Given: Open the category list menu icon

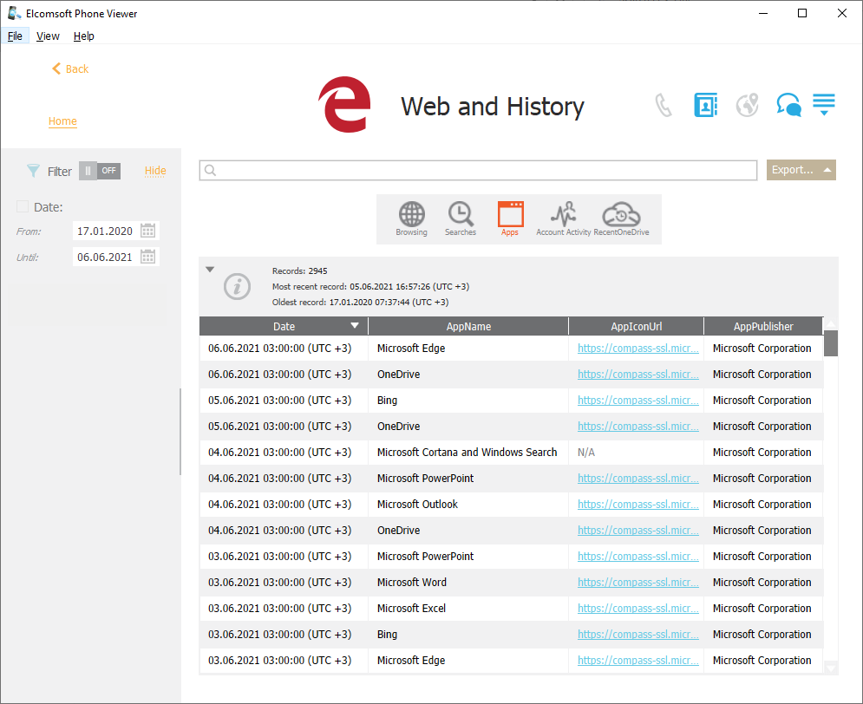Looking at the screenshot, I should 824,104.
